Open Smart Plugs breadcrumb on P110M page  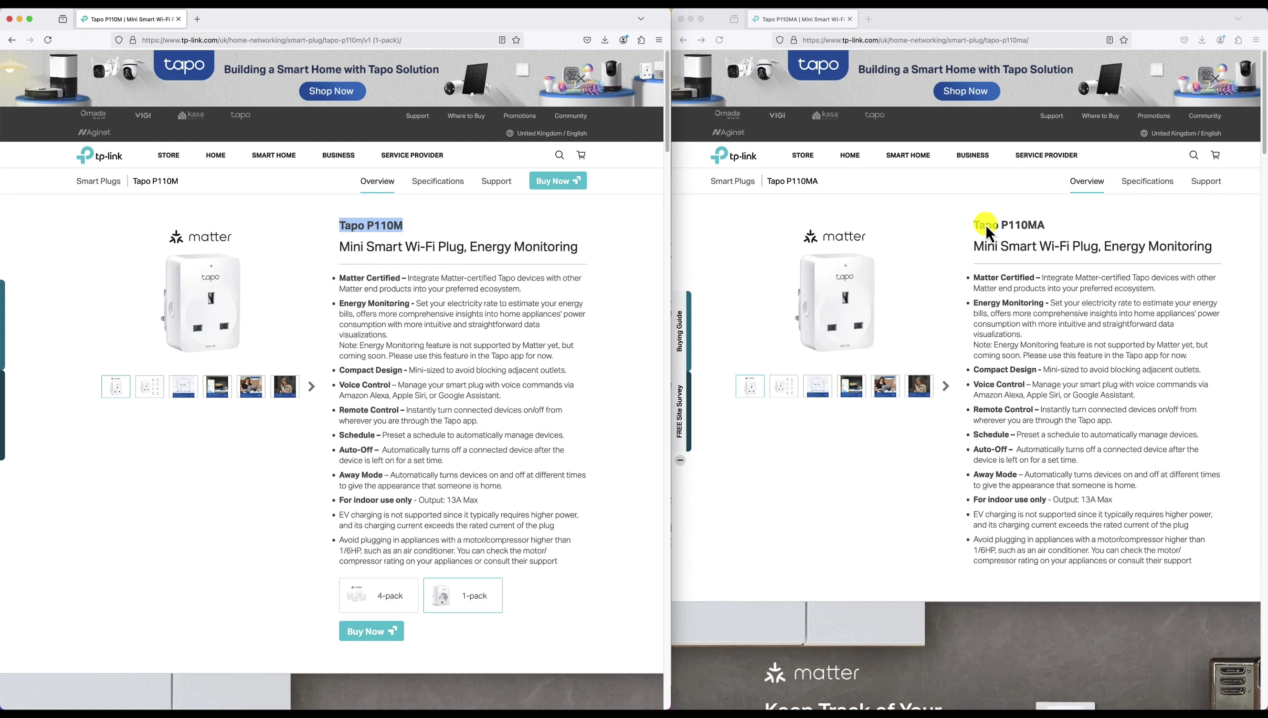click(x=98, y=181)
